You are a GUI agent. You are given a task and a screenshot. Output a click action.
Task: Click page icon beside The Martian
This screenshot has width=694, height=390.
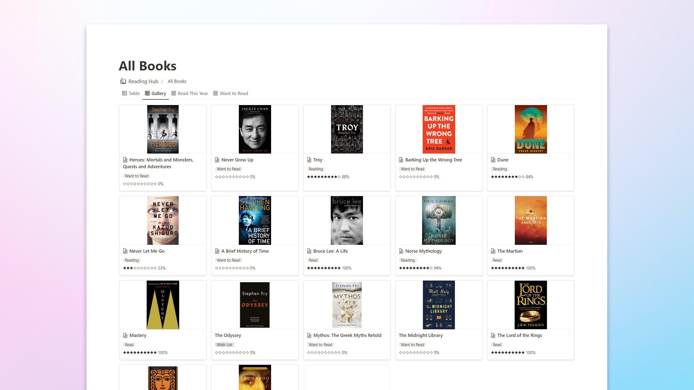[x=493, y=251]
